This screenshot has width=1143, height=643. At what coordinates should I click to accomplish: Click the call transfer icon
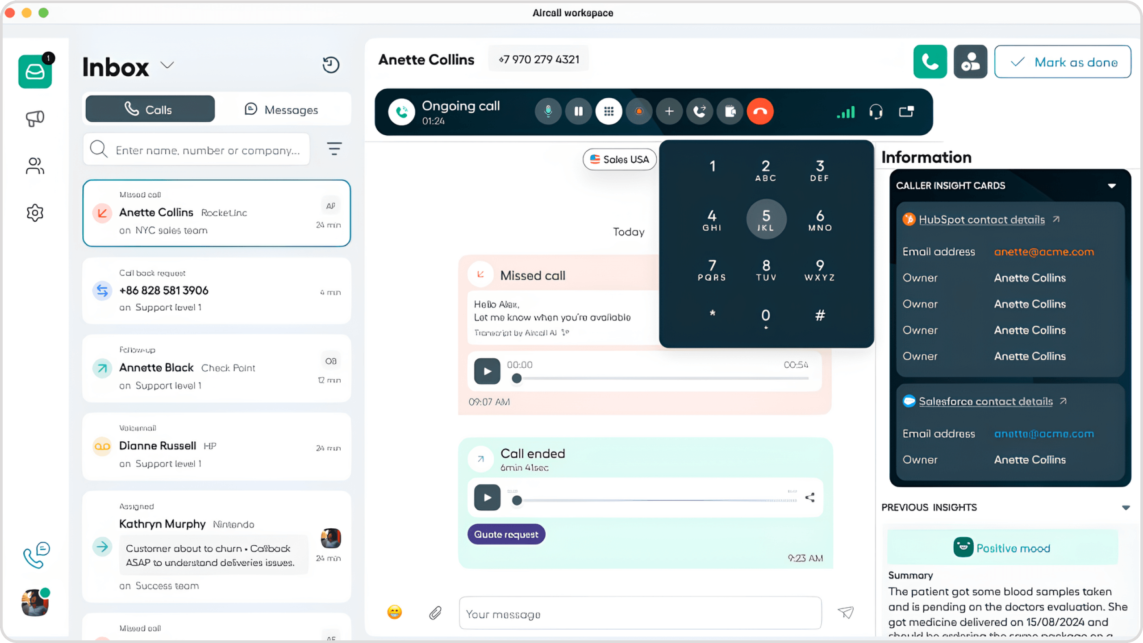(700, 112)
